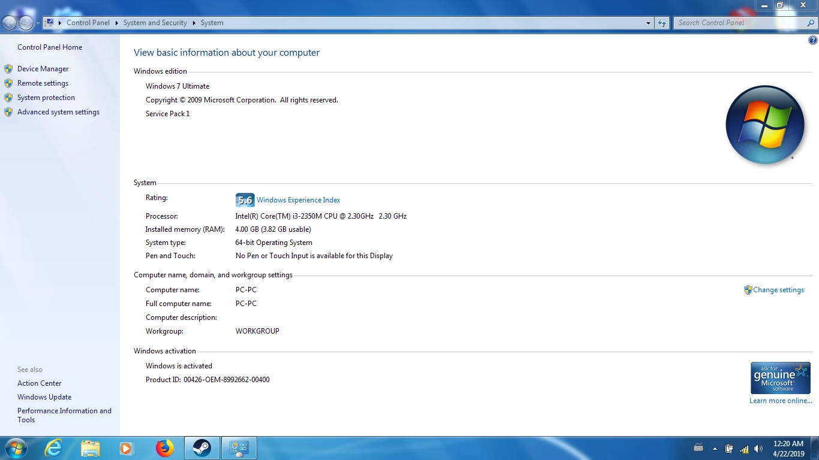Image resolution: width=819 pixels, height=460 pixels.
Task: Open Help with the blue question mark
Action: (x=813, y=41)
